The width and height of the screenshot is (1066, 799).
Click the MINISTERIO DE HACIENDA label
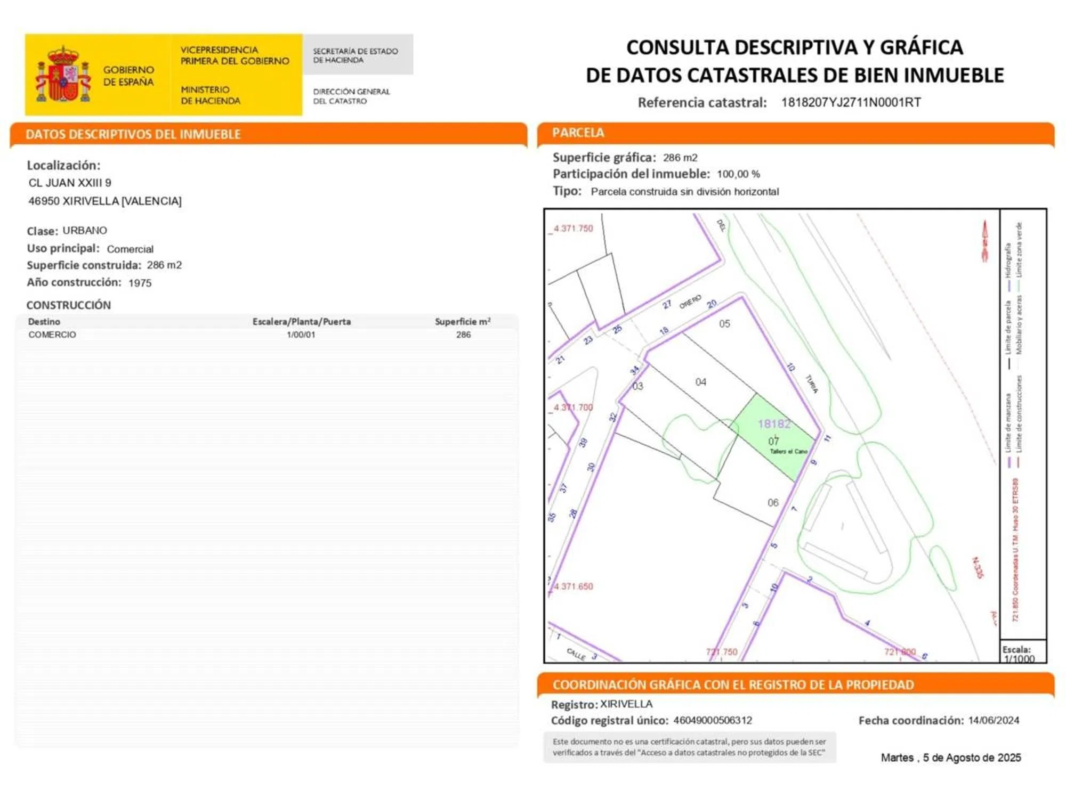[x=211, y=95]
